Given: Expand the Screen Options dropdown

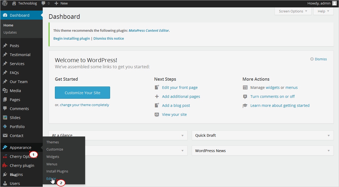Looking at the screenshot, I should [x=293, y=11].
